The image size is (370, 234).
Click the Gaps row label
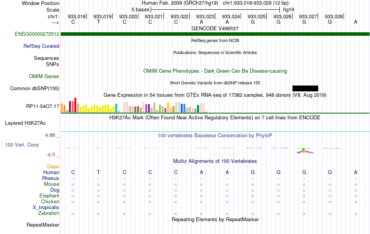(x=53, y=167)
